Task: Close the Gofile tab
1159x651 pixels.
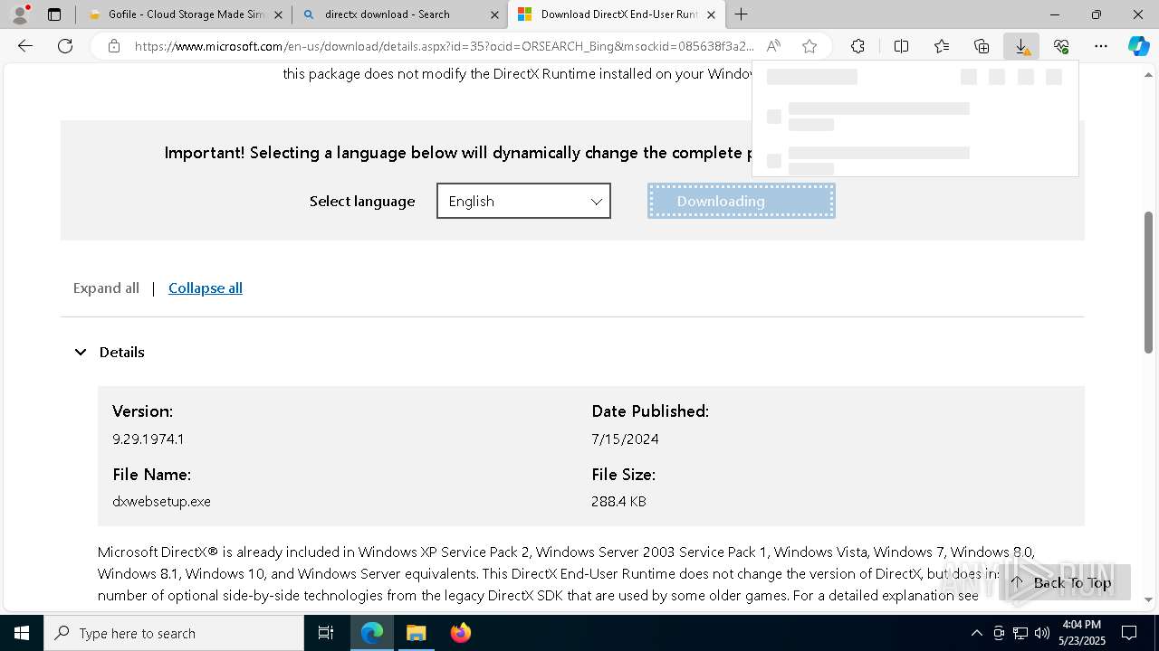Action: click(278, 14)
